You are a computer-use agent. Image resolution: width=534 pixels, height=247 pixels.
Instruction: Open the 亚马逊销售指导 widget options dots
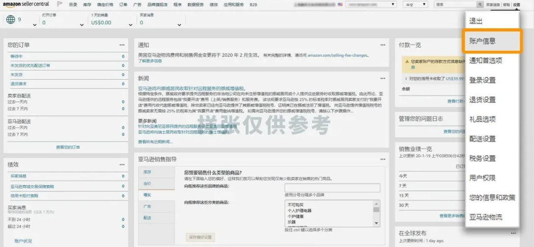383,159
